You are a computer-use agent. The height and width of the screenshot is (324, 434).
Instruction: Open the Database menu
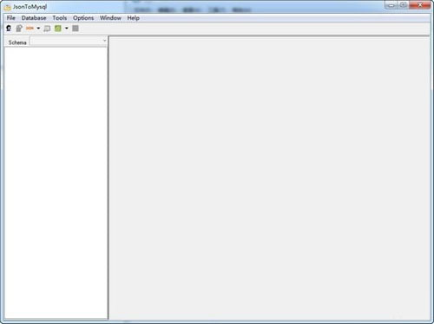(x=34, y=18)
